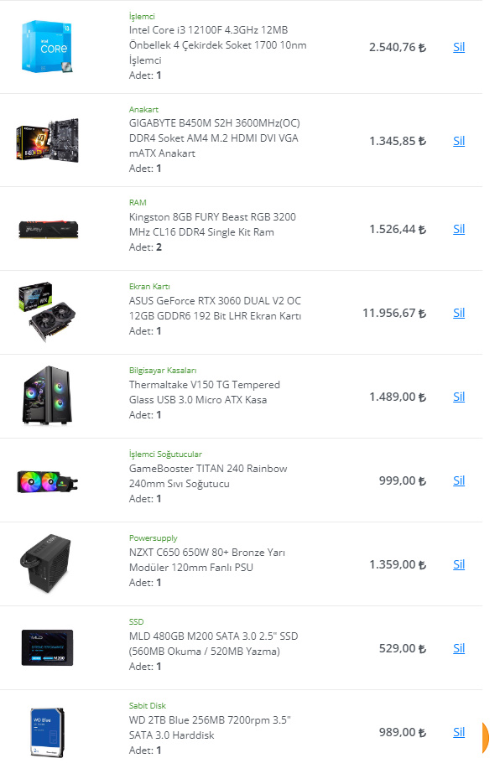
Task: Remove the Kingston RAM via Sil link
Action: [459, 229]
